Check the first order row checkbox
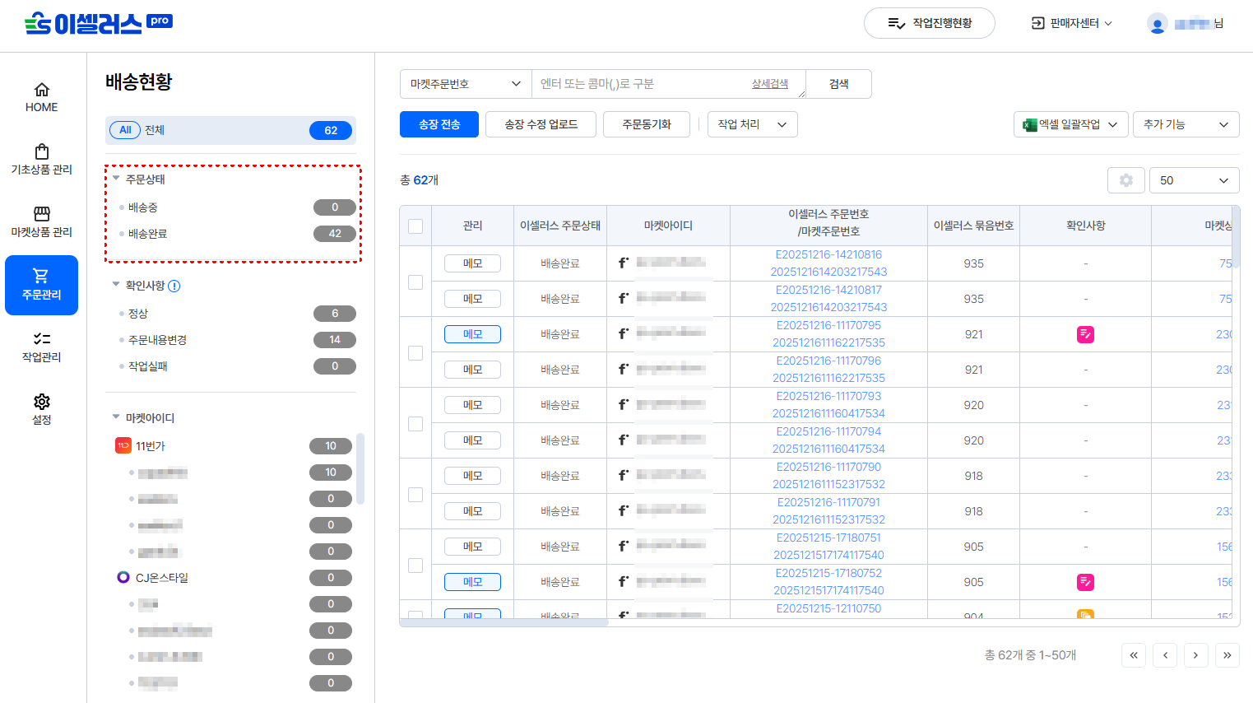 pos(415,282)
